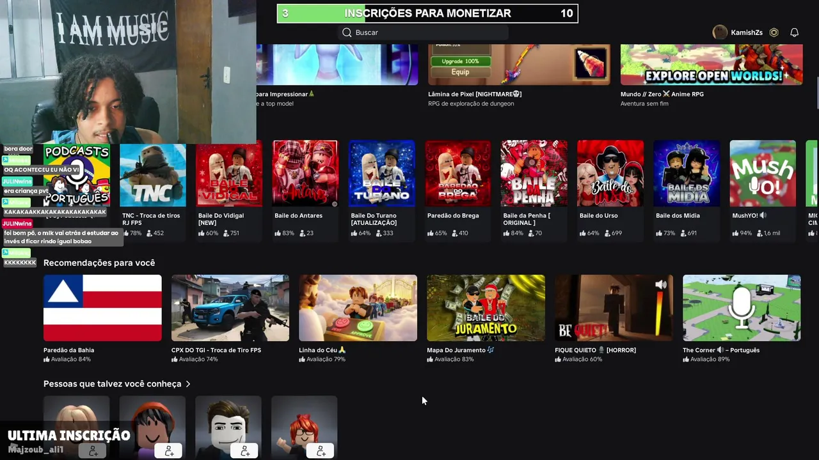The height and width of the screenshot is (460, 819).
Task: Click players icon under Baile do Urso
Action: [x=607, y=233]
